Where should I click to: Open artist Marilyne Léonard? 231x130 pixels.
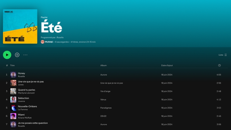[26, 93]
